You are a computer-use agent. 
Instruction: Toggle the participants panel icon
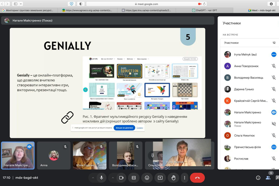[268, 178]
